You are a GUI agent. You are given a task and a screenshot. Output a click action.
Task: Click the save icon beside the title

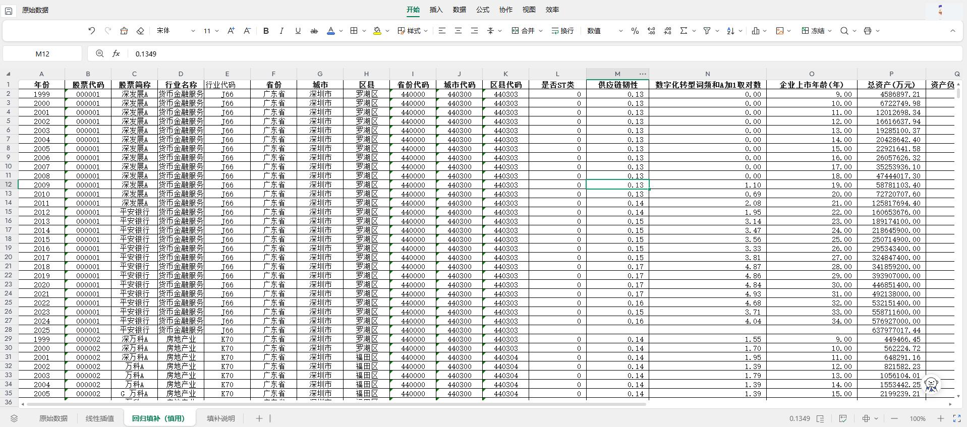(9, 10)
